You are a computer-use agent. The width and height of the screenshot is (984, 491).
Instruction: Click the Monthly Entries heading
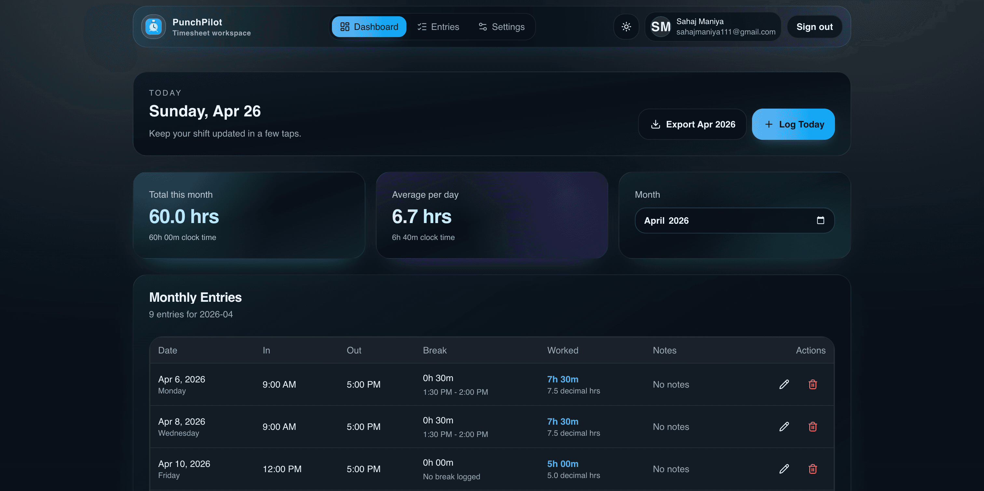195,298
